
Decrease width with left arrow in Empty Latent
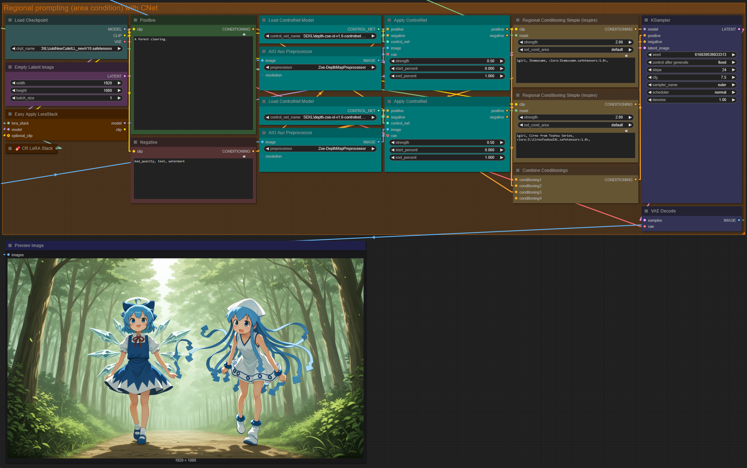[14, 83]
